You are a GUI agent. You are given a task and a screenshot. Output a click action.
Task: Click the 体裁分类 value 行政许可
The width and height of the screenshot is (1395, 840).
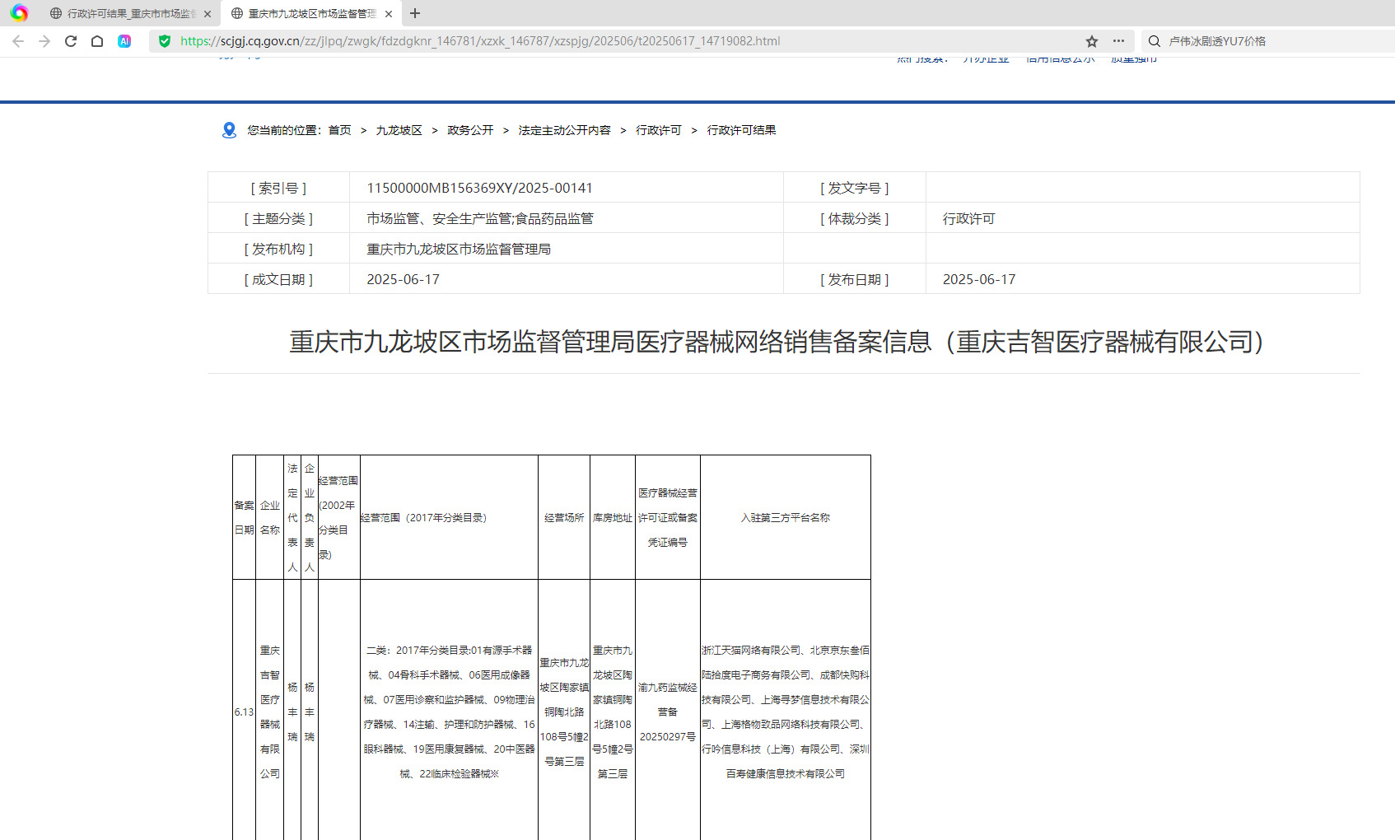coord(968,218)
